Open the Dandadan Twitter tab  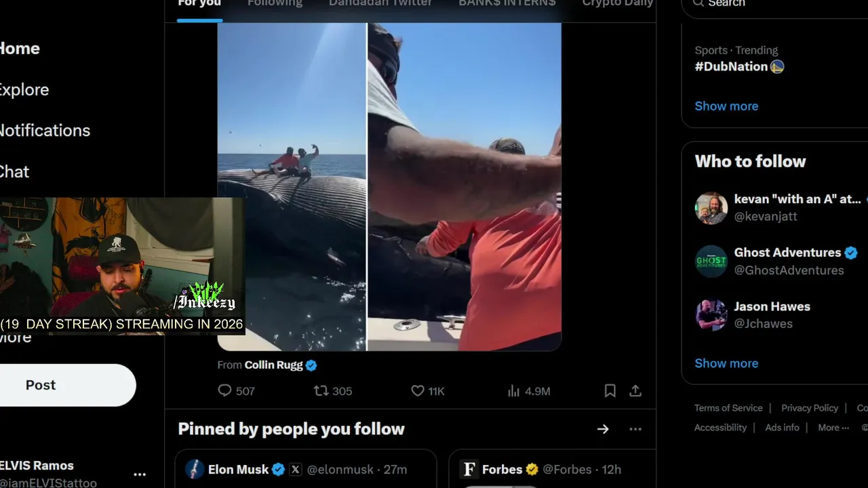pos(380,3)
